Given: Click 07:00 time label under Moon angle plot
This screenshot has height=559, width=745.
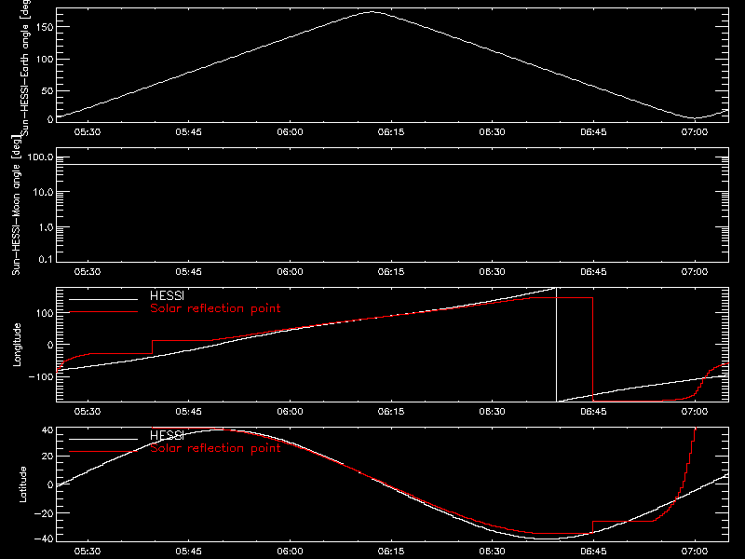Looking at the screenshot, I should (695, 272).
